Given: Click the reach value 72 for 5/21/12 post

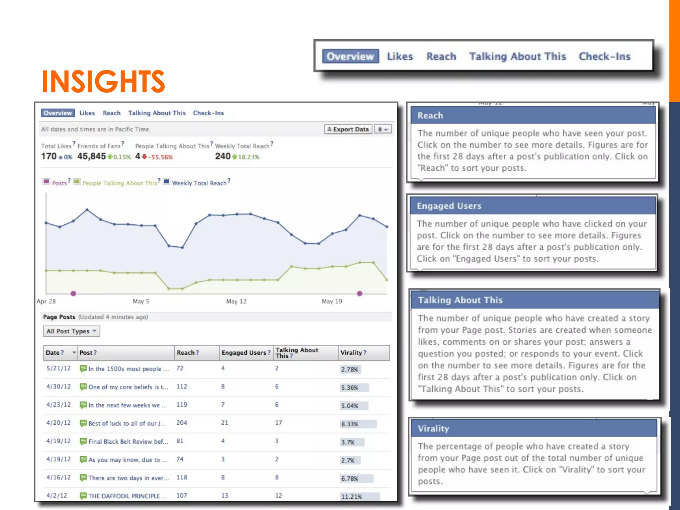Looking at the screenshot, I should [180, 368].
